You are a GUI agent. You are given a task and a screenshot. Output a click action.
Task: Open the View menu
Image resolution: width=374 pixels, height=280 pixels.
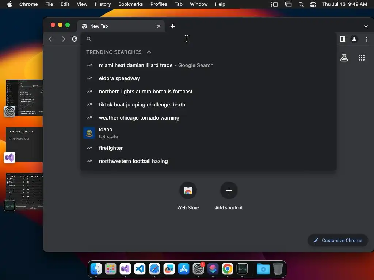pyautogui.click(x=82, y=4)
